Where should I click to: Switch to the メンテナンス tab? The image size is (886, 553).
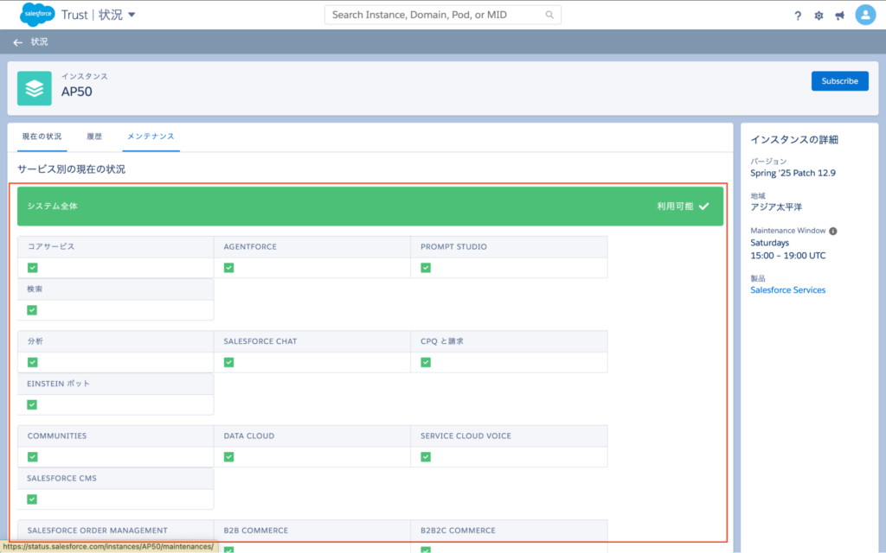tap(151, 137)
